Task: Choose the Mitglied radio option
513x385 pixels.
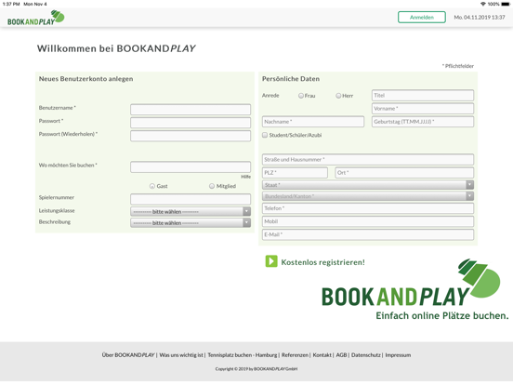Action: coord(212,186)
